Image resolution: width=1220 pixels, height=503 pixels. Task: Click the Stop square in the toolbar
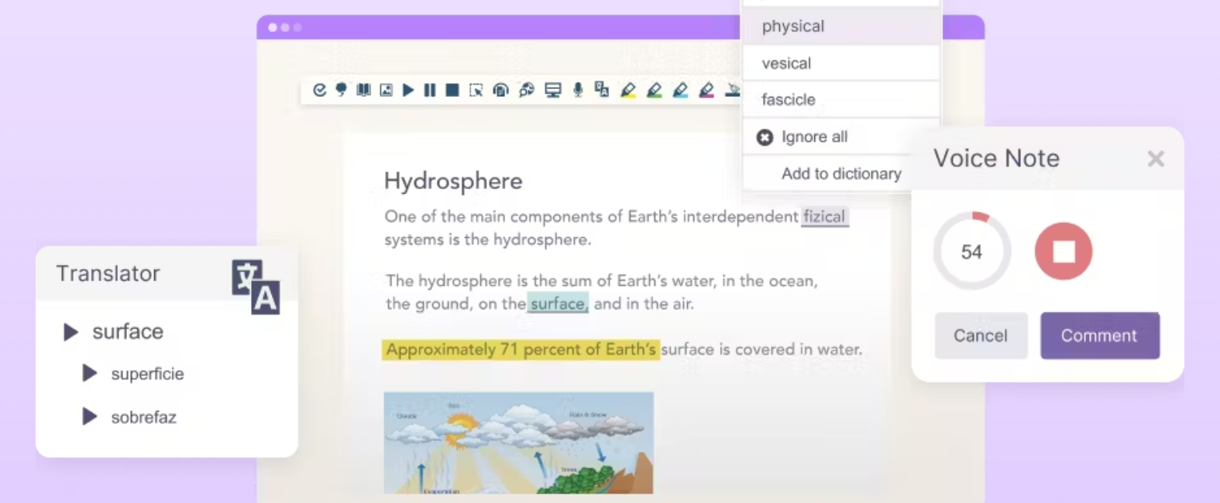[452, 90]
